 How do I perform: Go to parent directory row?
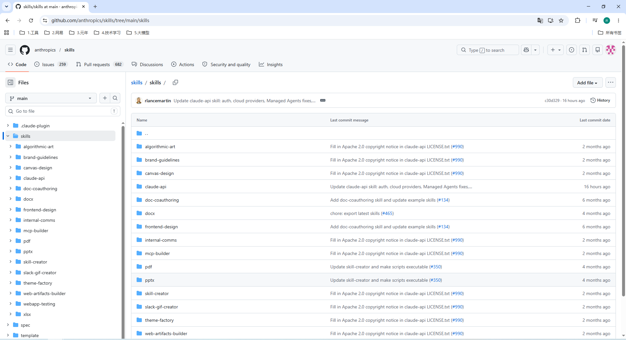point(373,133)
